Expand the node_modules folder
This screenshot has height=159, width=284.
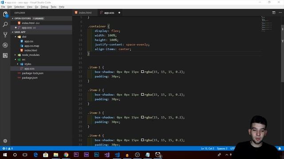(x=16, y=55)
